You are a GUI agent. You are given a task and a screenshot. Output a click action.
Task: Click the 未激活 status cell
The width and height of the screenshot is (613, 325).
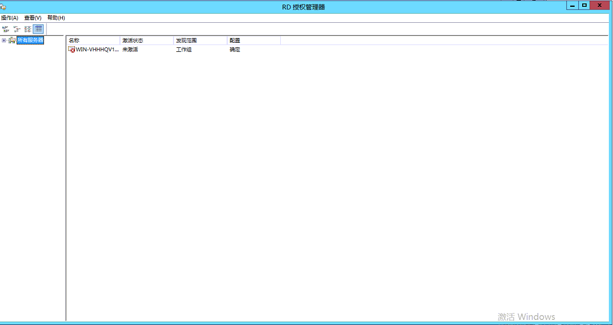tap(130, 50)
